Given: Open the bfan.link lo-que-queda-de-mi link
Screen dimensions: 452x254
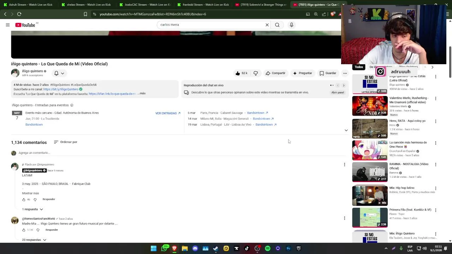Looking at the screenshot, I should pos(112,94).
